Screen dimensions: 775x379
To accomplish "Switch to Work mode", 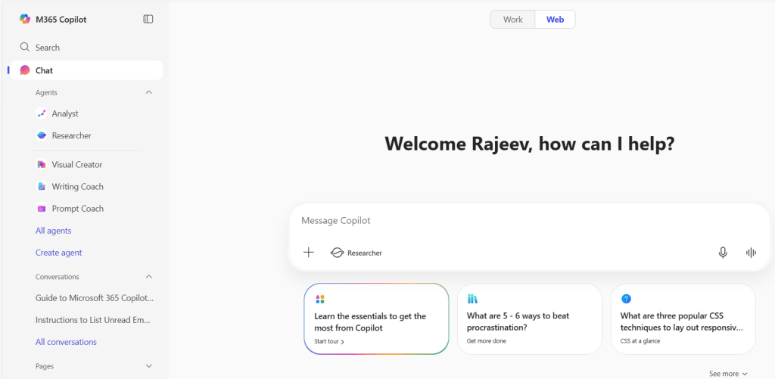I will click(512, 20).
